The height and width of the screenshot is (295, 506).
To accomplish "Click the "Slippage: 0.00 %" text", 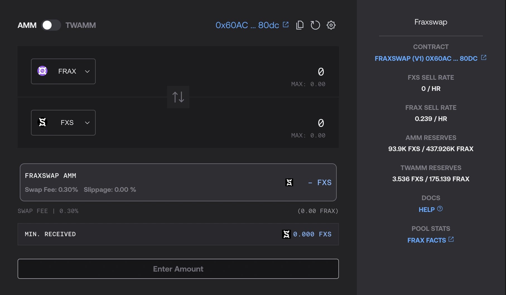I will pos(110,190).
